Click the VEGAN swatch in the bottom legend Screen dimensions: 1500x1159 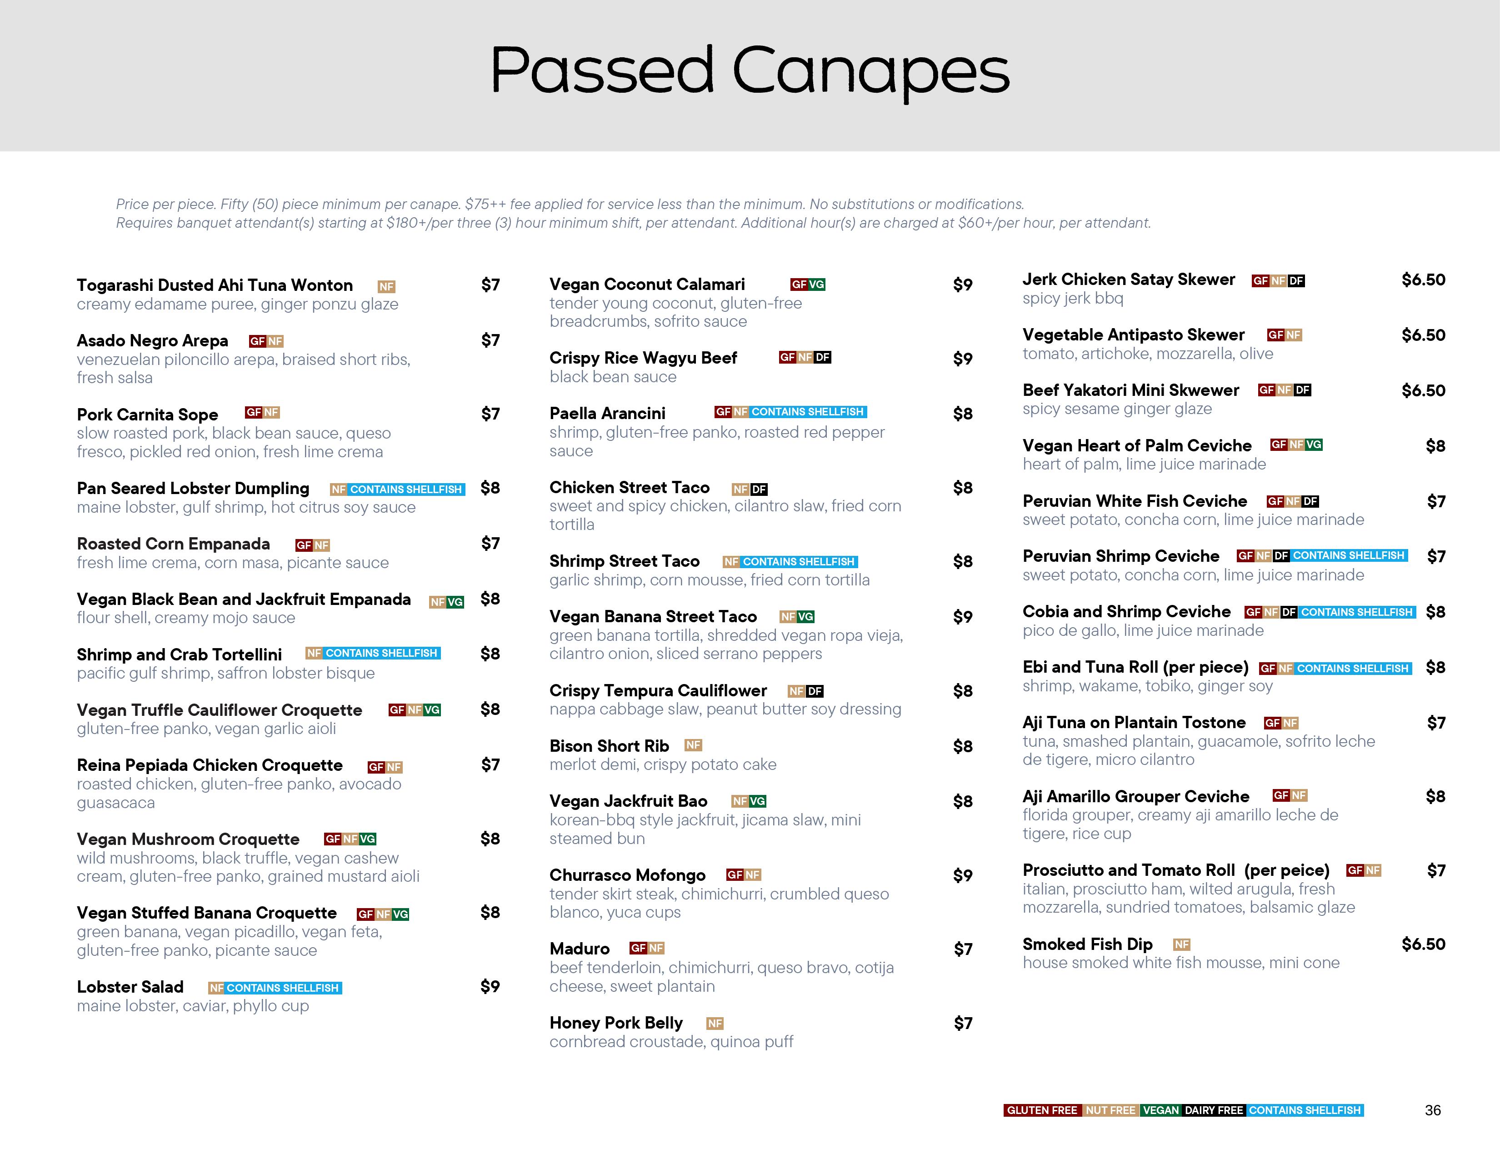pyautogui.click(x=1161, y=1110)
